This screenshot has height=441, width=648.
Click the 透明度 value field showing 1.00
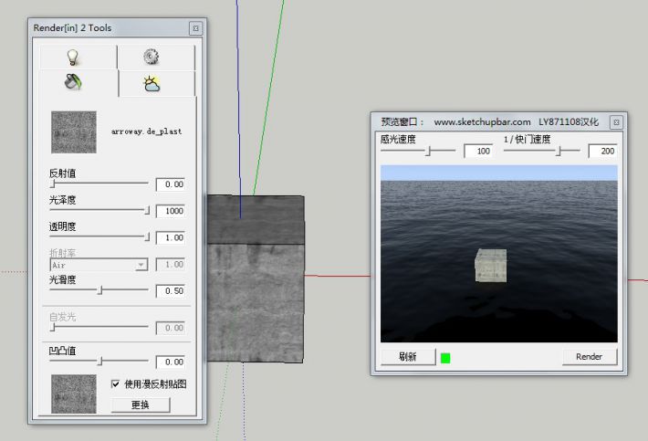click(x=170, y=237)
